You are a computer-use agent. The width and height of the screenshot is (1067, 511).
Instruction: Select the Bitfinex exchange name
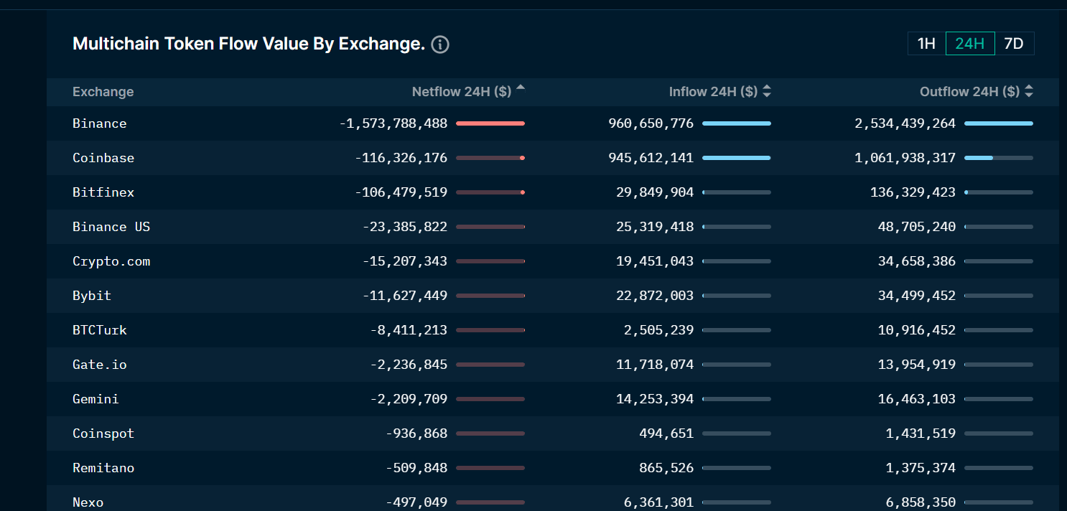tap(103, 192)
